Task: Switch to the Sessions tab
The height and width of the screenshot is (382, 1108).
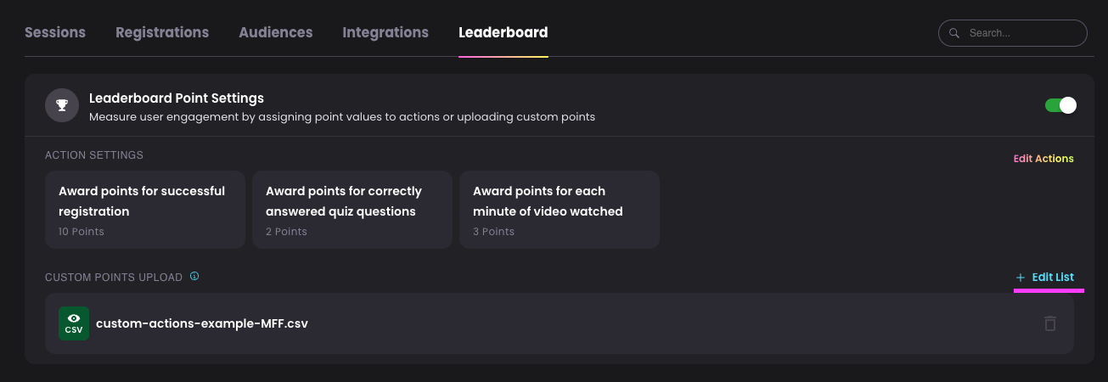Action: [55, 32]
